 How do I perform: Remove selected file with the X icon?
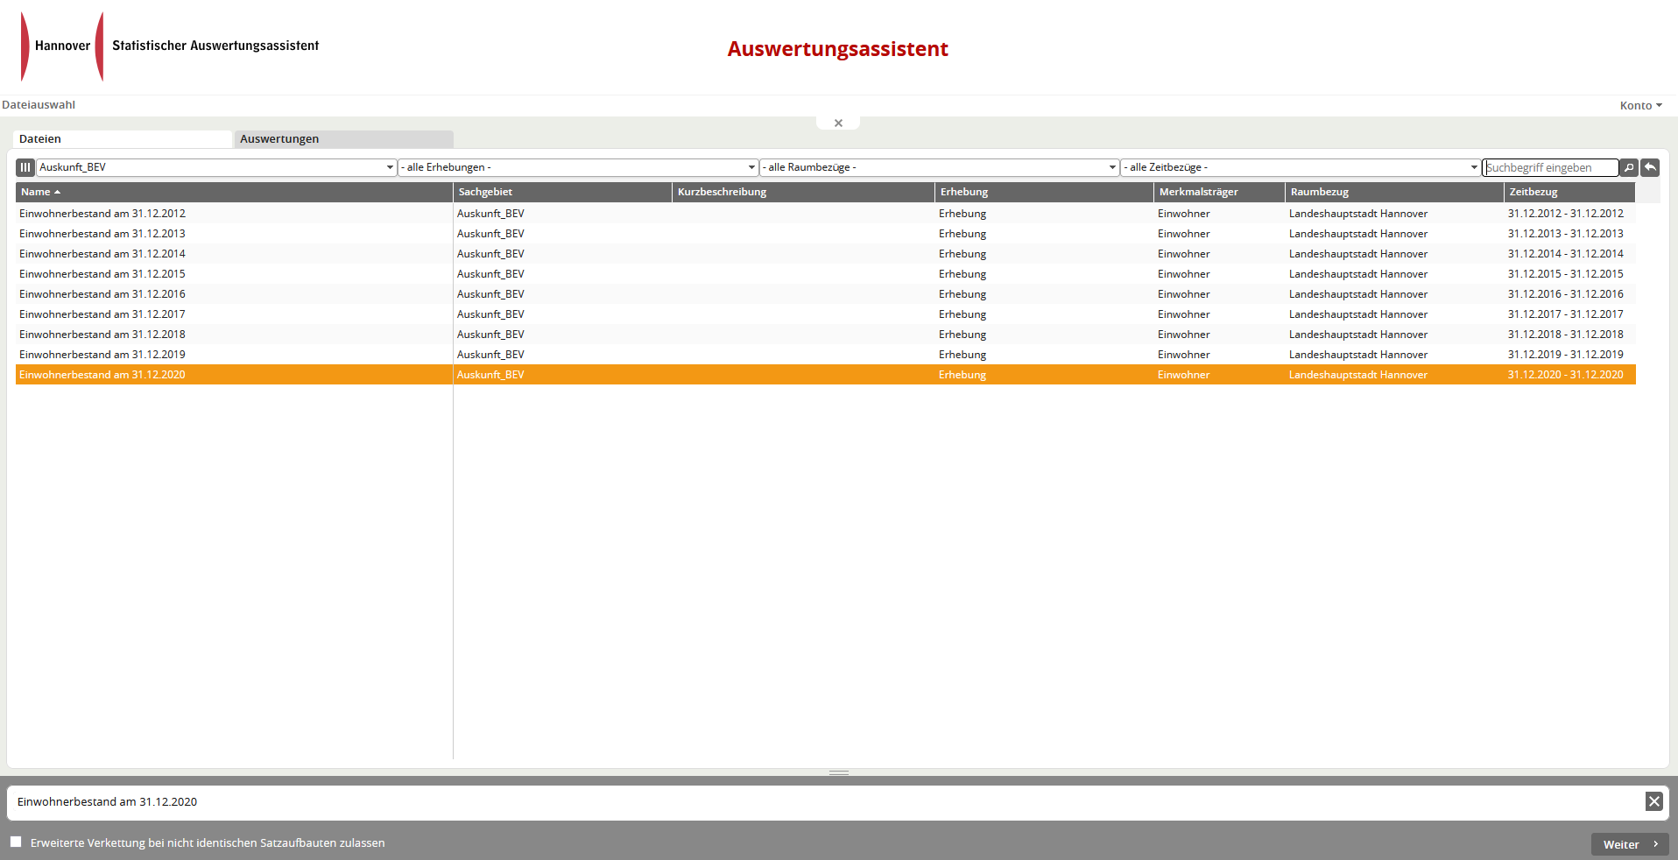point(1653,801)
